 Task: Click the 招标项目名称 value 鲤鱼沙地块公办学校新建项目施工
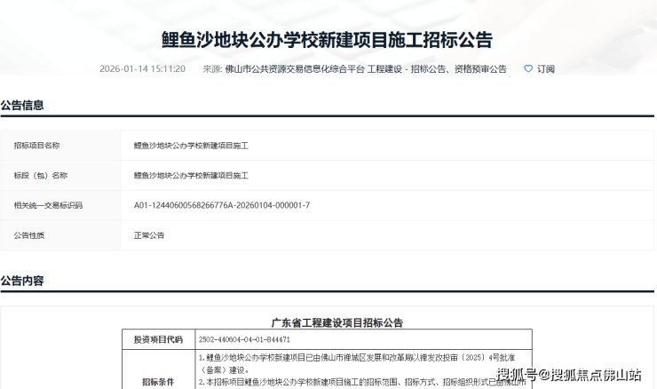(x=191, y=145)
